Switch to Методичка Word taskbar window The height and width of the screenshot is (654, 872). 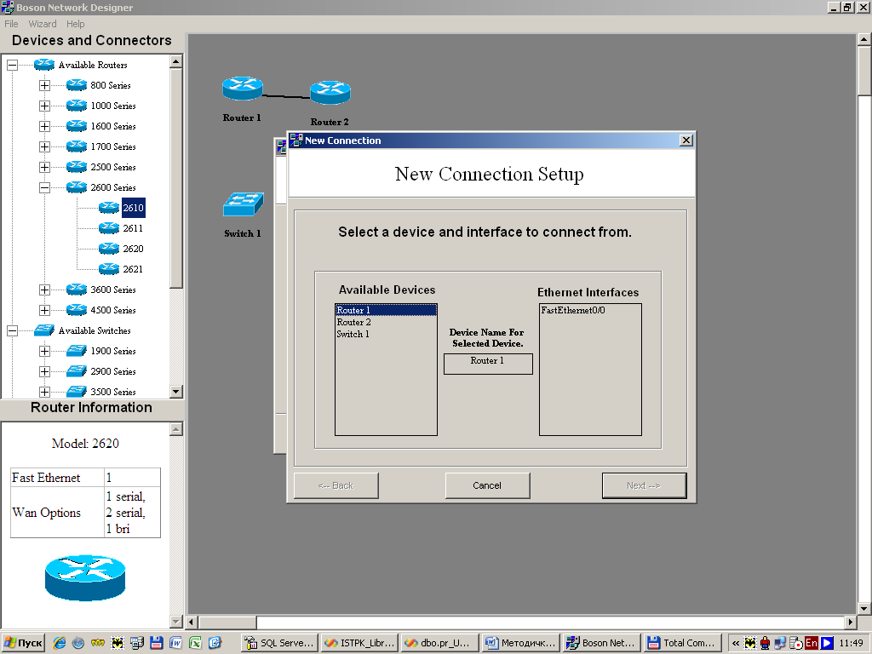521,643
